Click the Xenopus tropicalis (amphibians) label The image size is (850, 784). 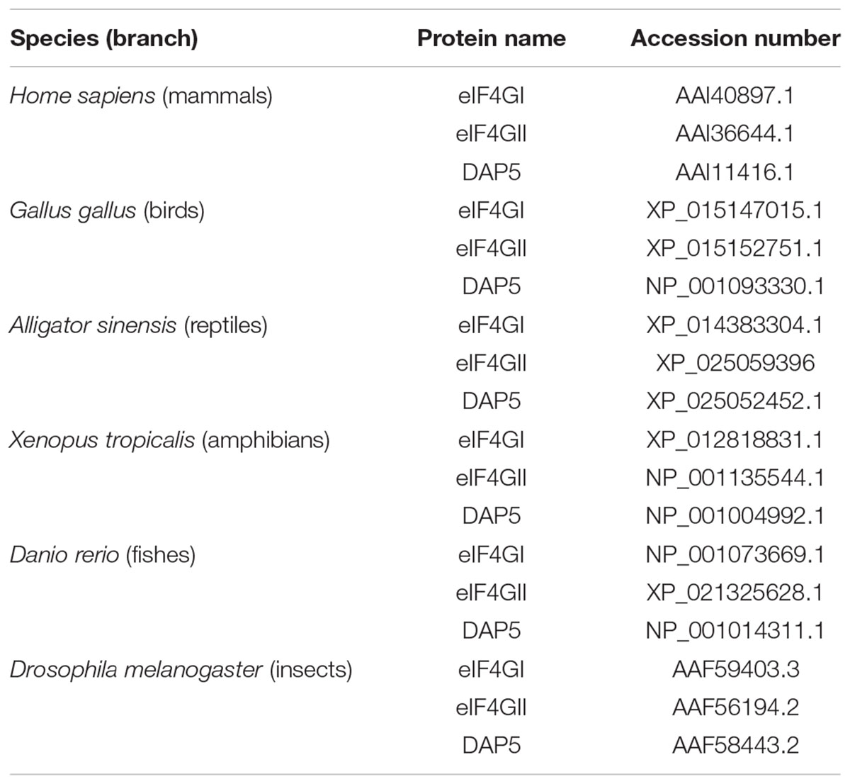pos(170,440)
